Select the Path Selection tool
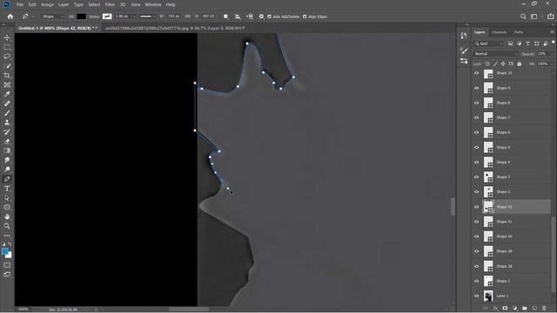This screenshot has height=313, width=557. tap(7, 198)
